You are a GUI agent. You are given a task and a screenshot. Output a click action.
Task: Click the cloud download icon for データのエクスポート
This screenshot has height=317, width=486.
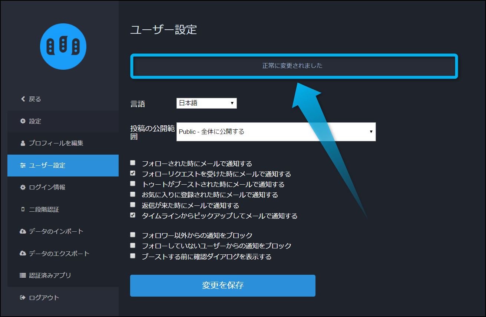23,254
